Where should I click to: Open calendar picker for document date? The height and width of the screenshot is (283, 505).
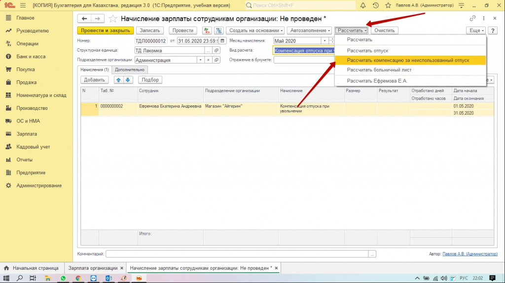[222, 41]
